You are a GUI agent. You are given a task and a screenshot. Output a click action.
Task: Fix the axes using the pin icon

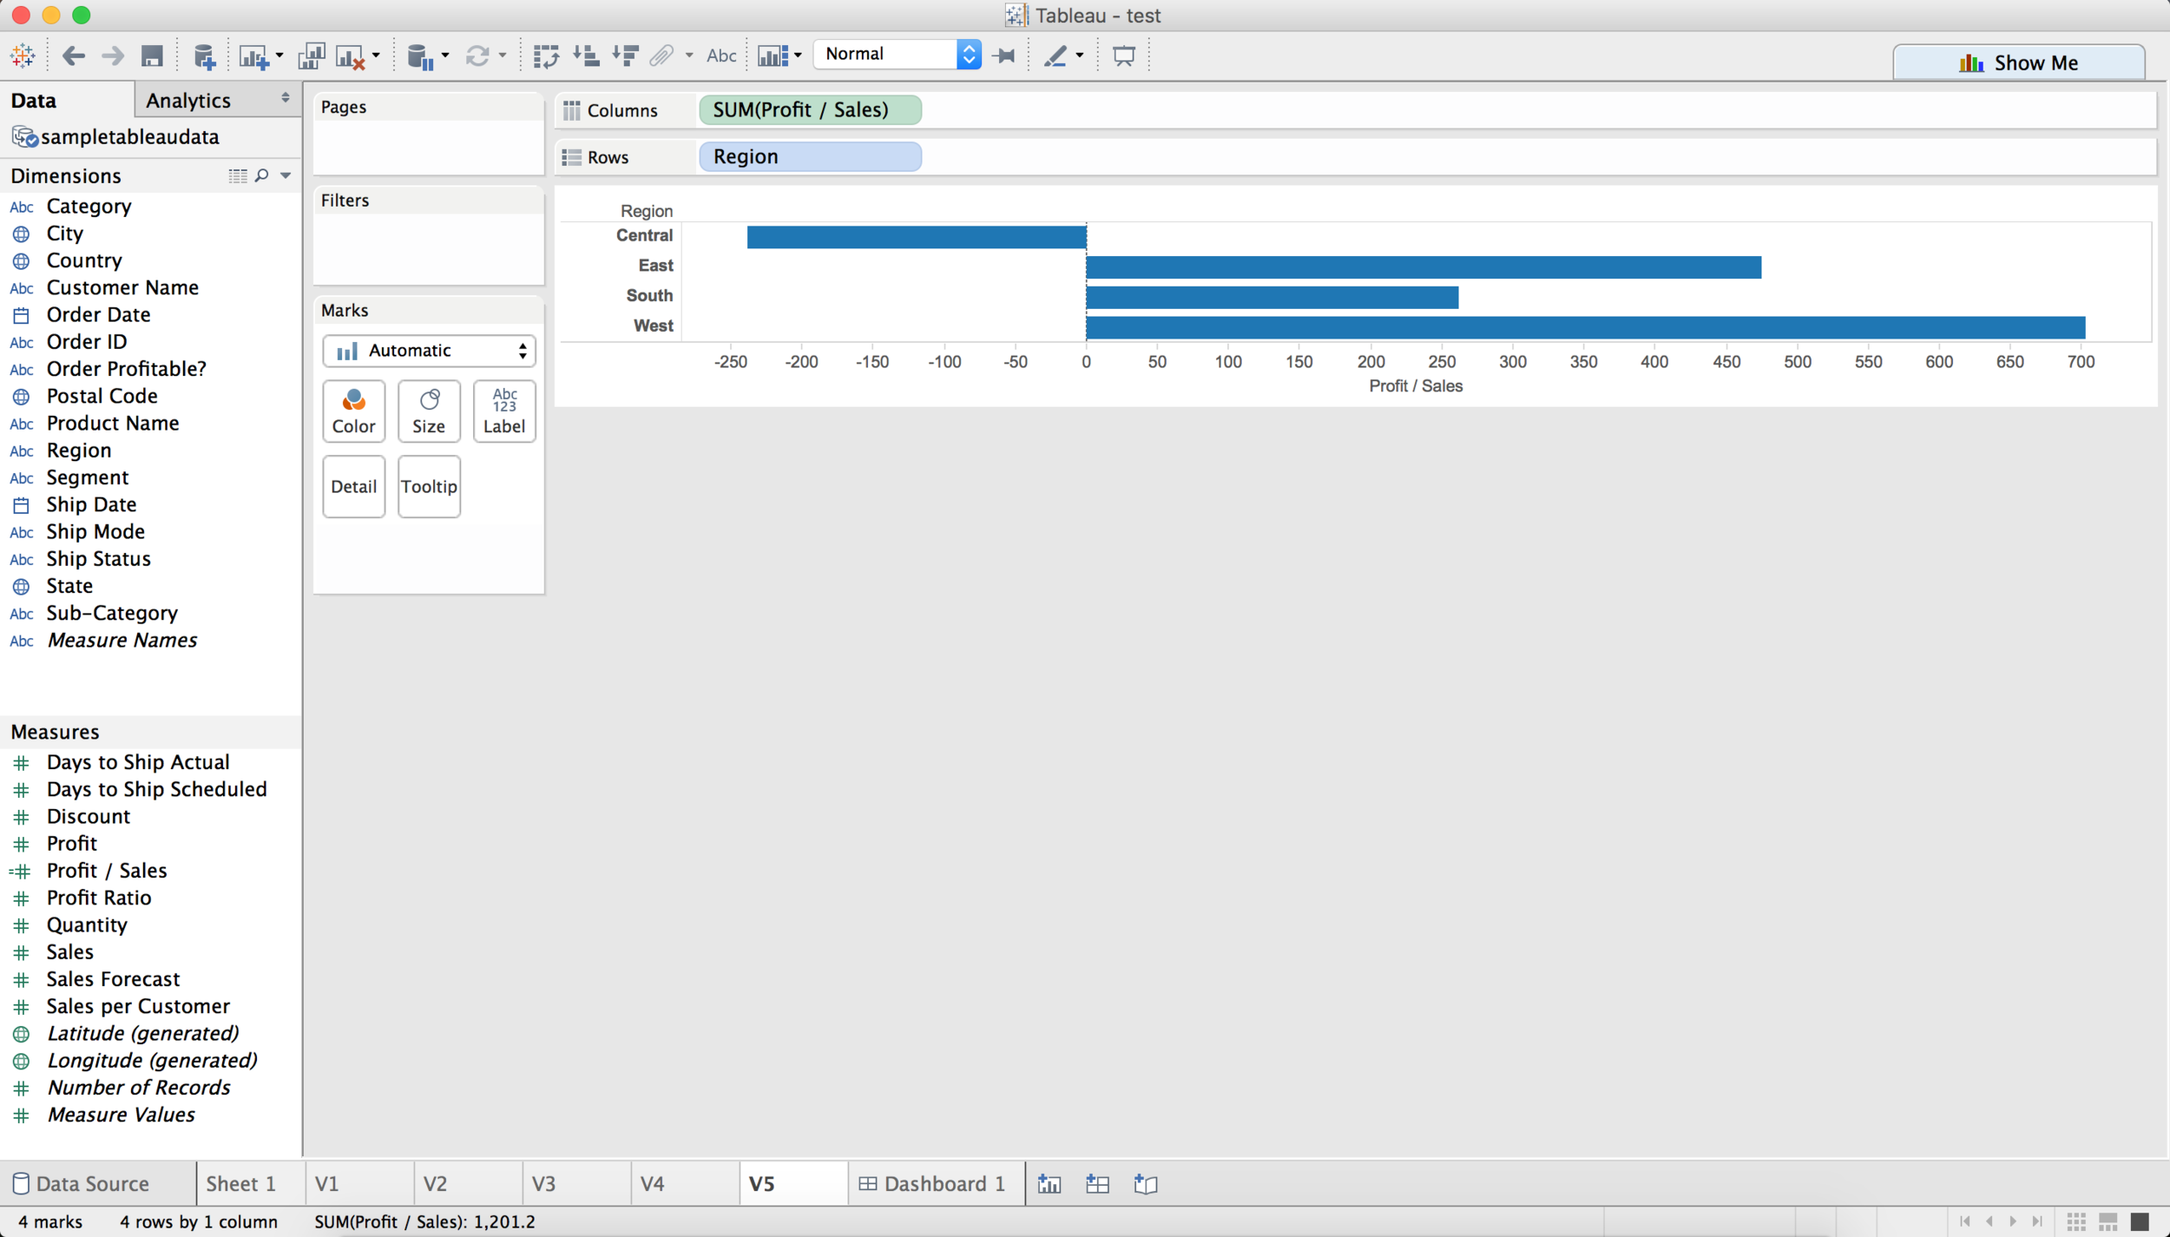1004,56
